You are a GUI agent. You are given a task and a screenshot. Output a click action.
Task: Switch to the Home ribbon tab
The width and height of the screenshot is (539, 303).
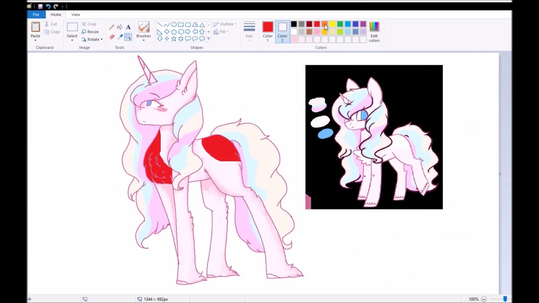point(56,14)
